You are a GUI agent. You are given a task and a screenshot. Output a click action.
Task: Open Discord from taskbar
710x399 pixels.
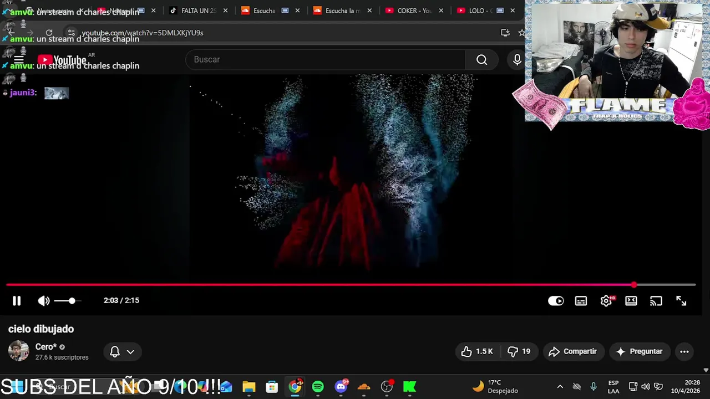(341, 387)
